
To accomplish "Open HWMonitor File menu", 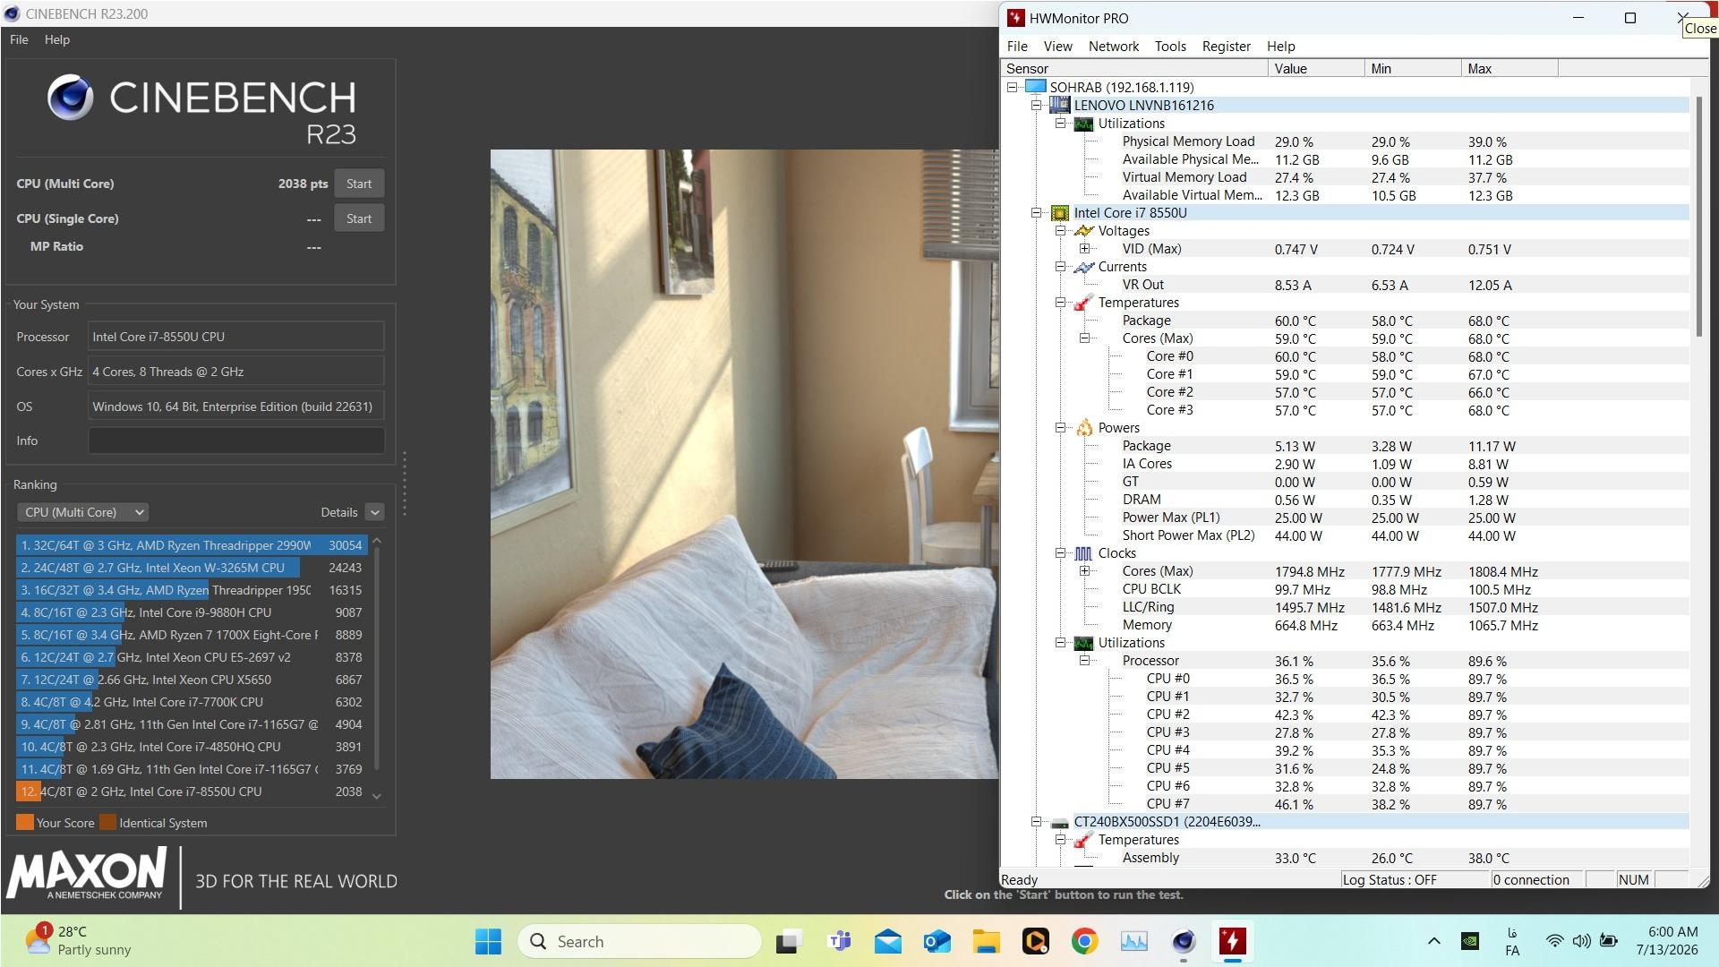I will coord(1017,47).
